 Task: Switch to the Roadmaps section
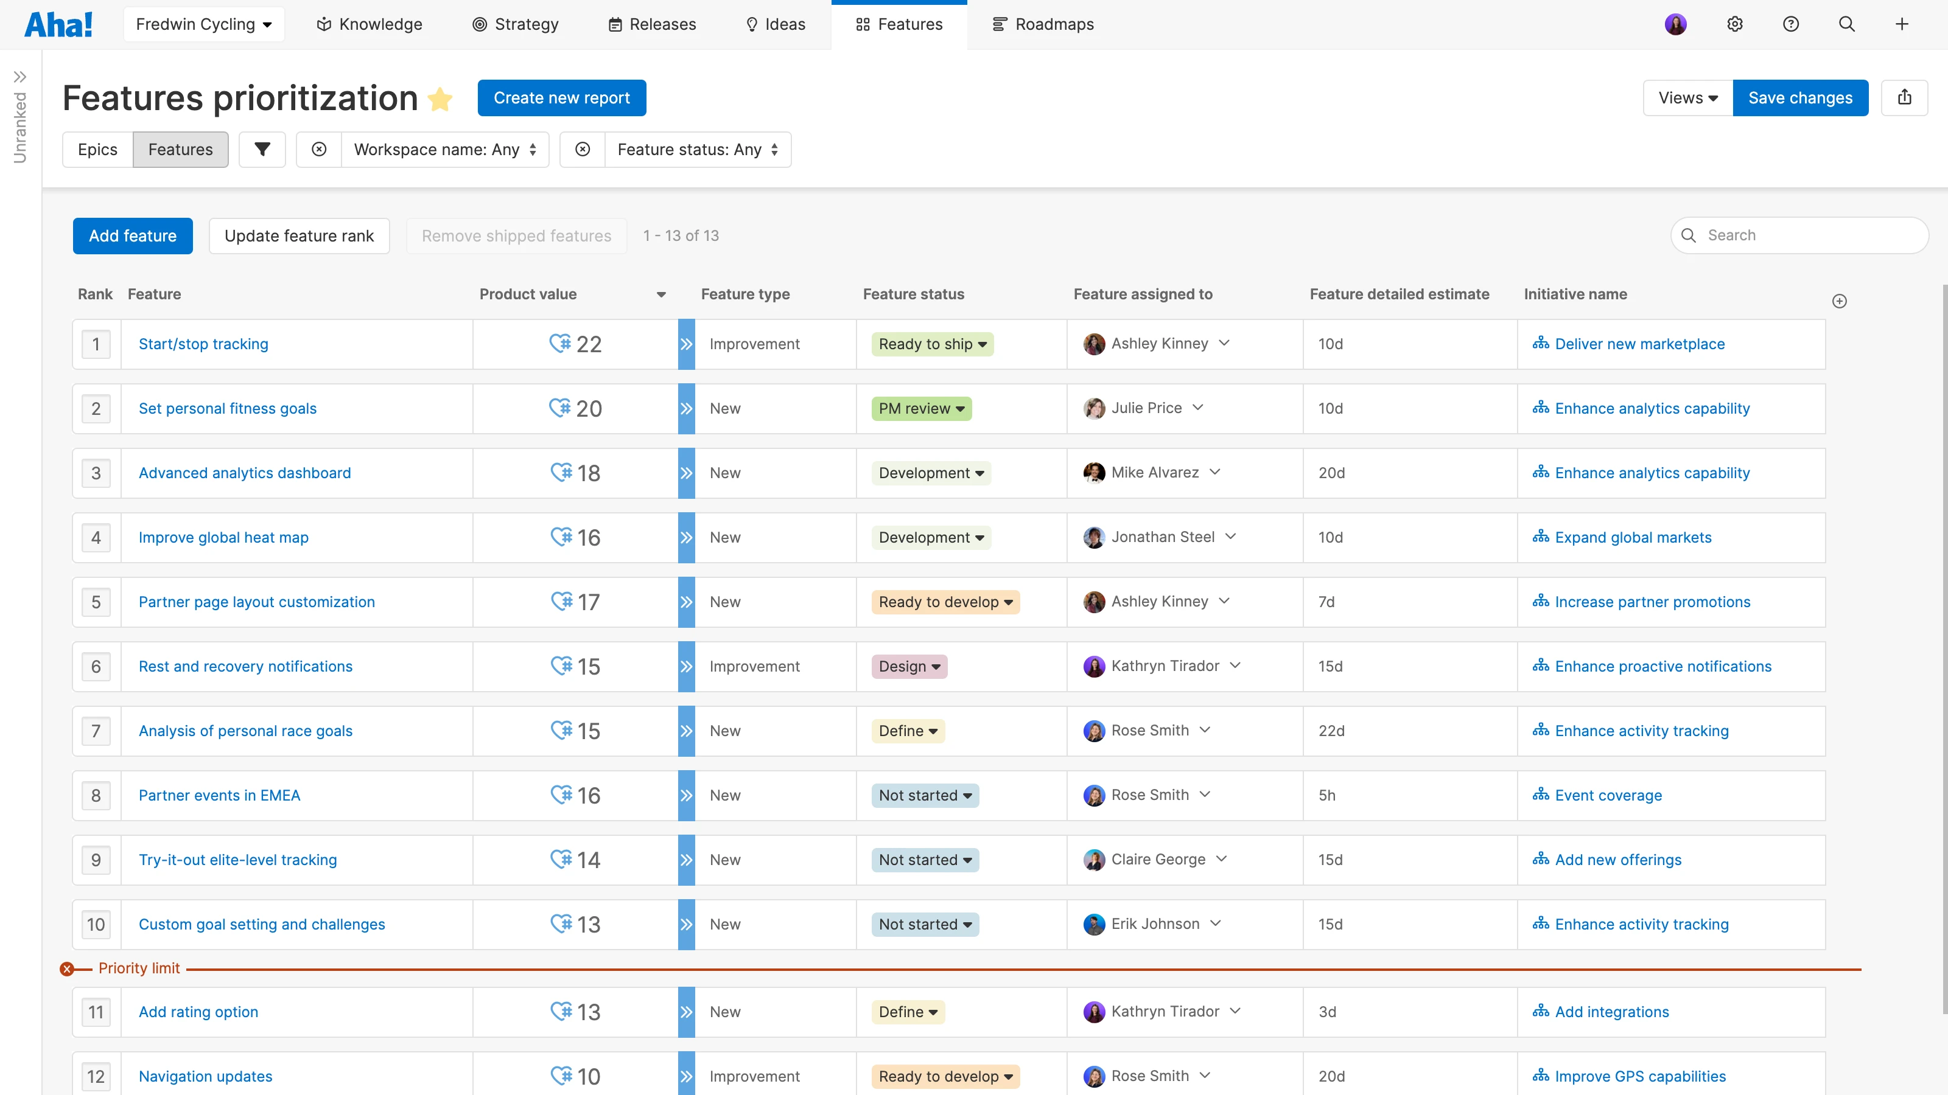[1043, 24]
